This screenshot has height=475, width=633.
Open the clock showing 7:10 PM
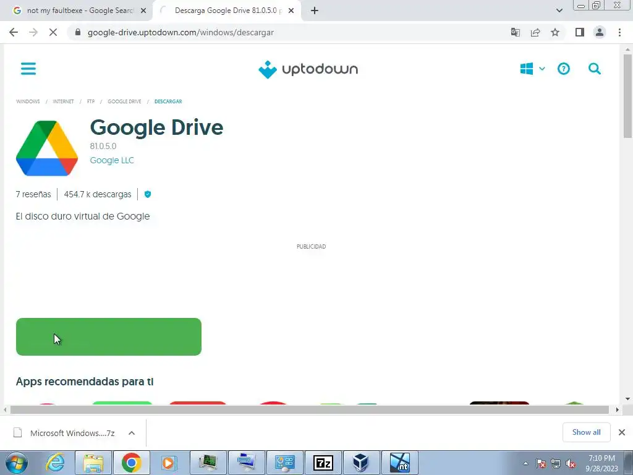(601, 463)
